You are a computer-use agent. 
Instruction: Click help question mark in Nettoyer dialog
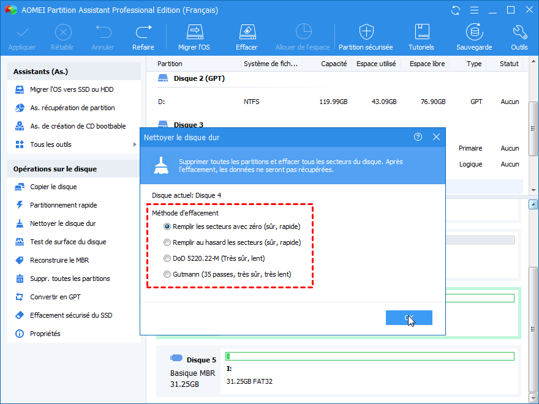(418, 137)
